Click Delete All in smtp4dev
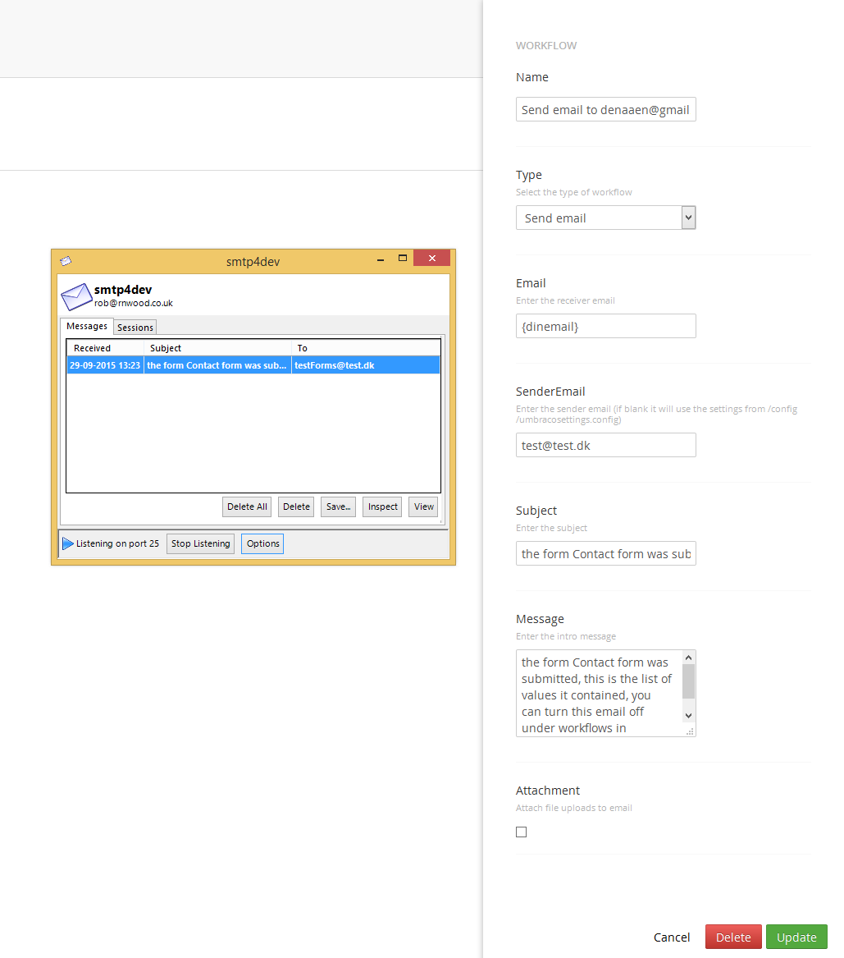The height and width of the screenshot is (958, 844). pos(247,507)
